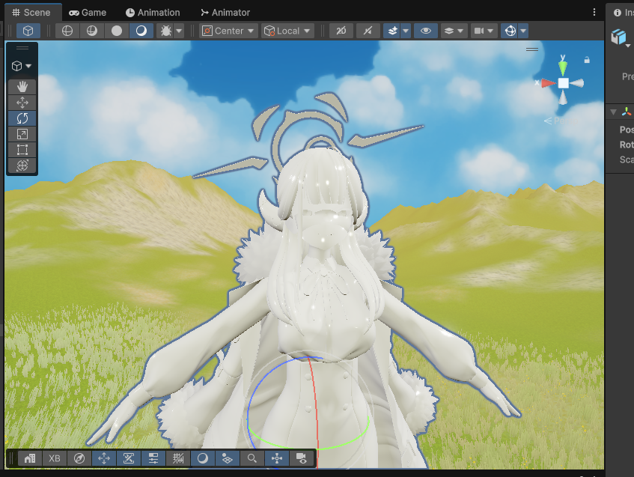The width and height of the screenshot is (634, 477).
Task: Click the buildings icon in bottom overlay bar
Action: (x=30, y=458)
